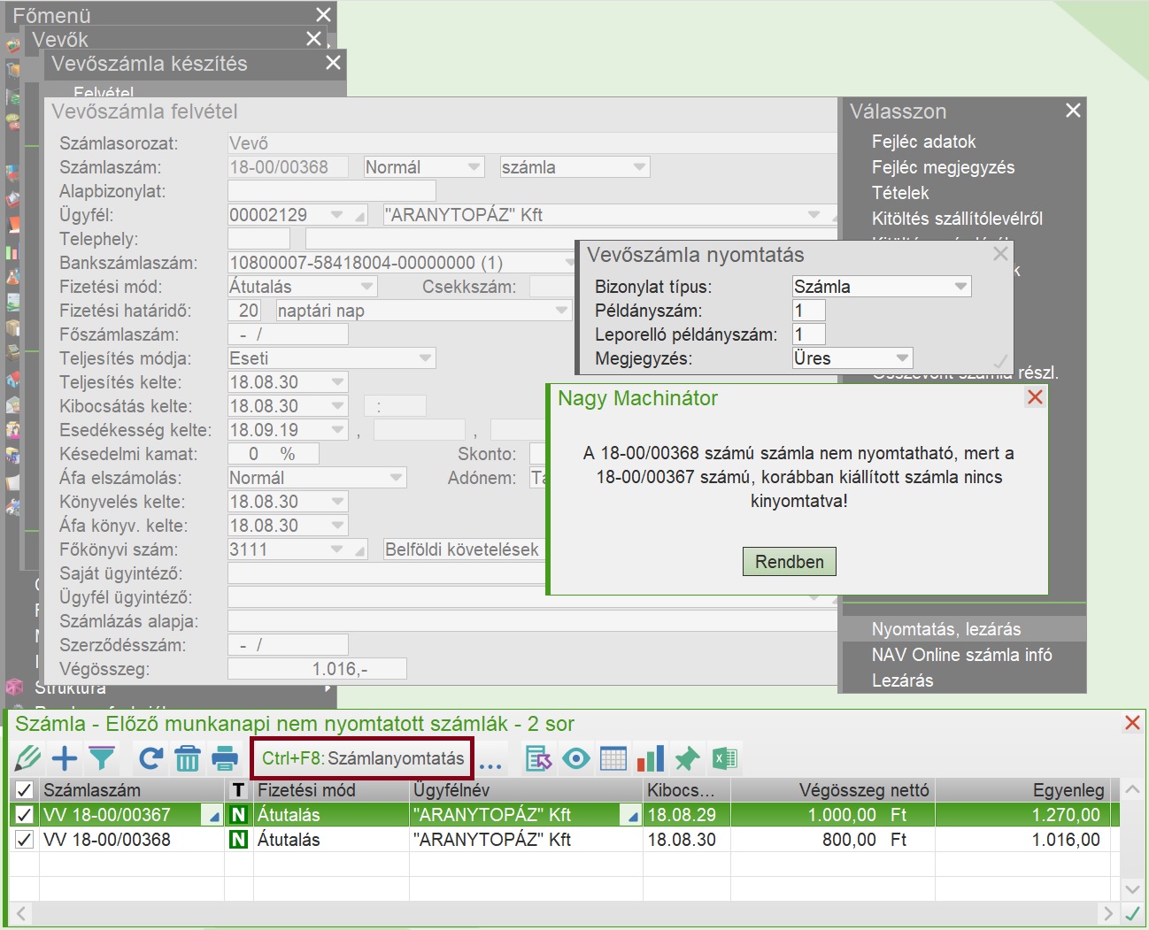
Task: Click the Példányszám input field
Action: pos(808,311)
